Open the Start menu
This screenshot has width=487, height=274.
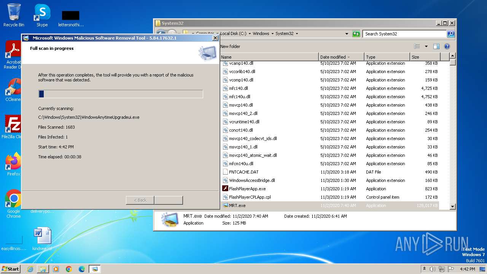(x=11, y=269)
